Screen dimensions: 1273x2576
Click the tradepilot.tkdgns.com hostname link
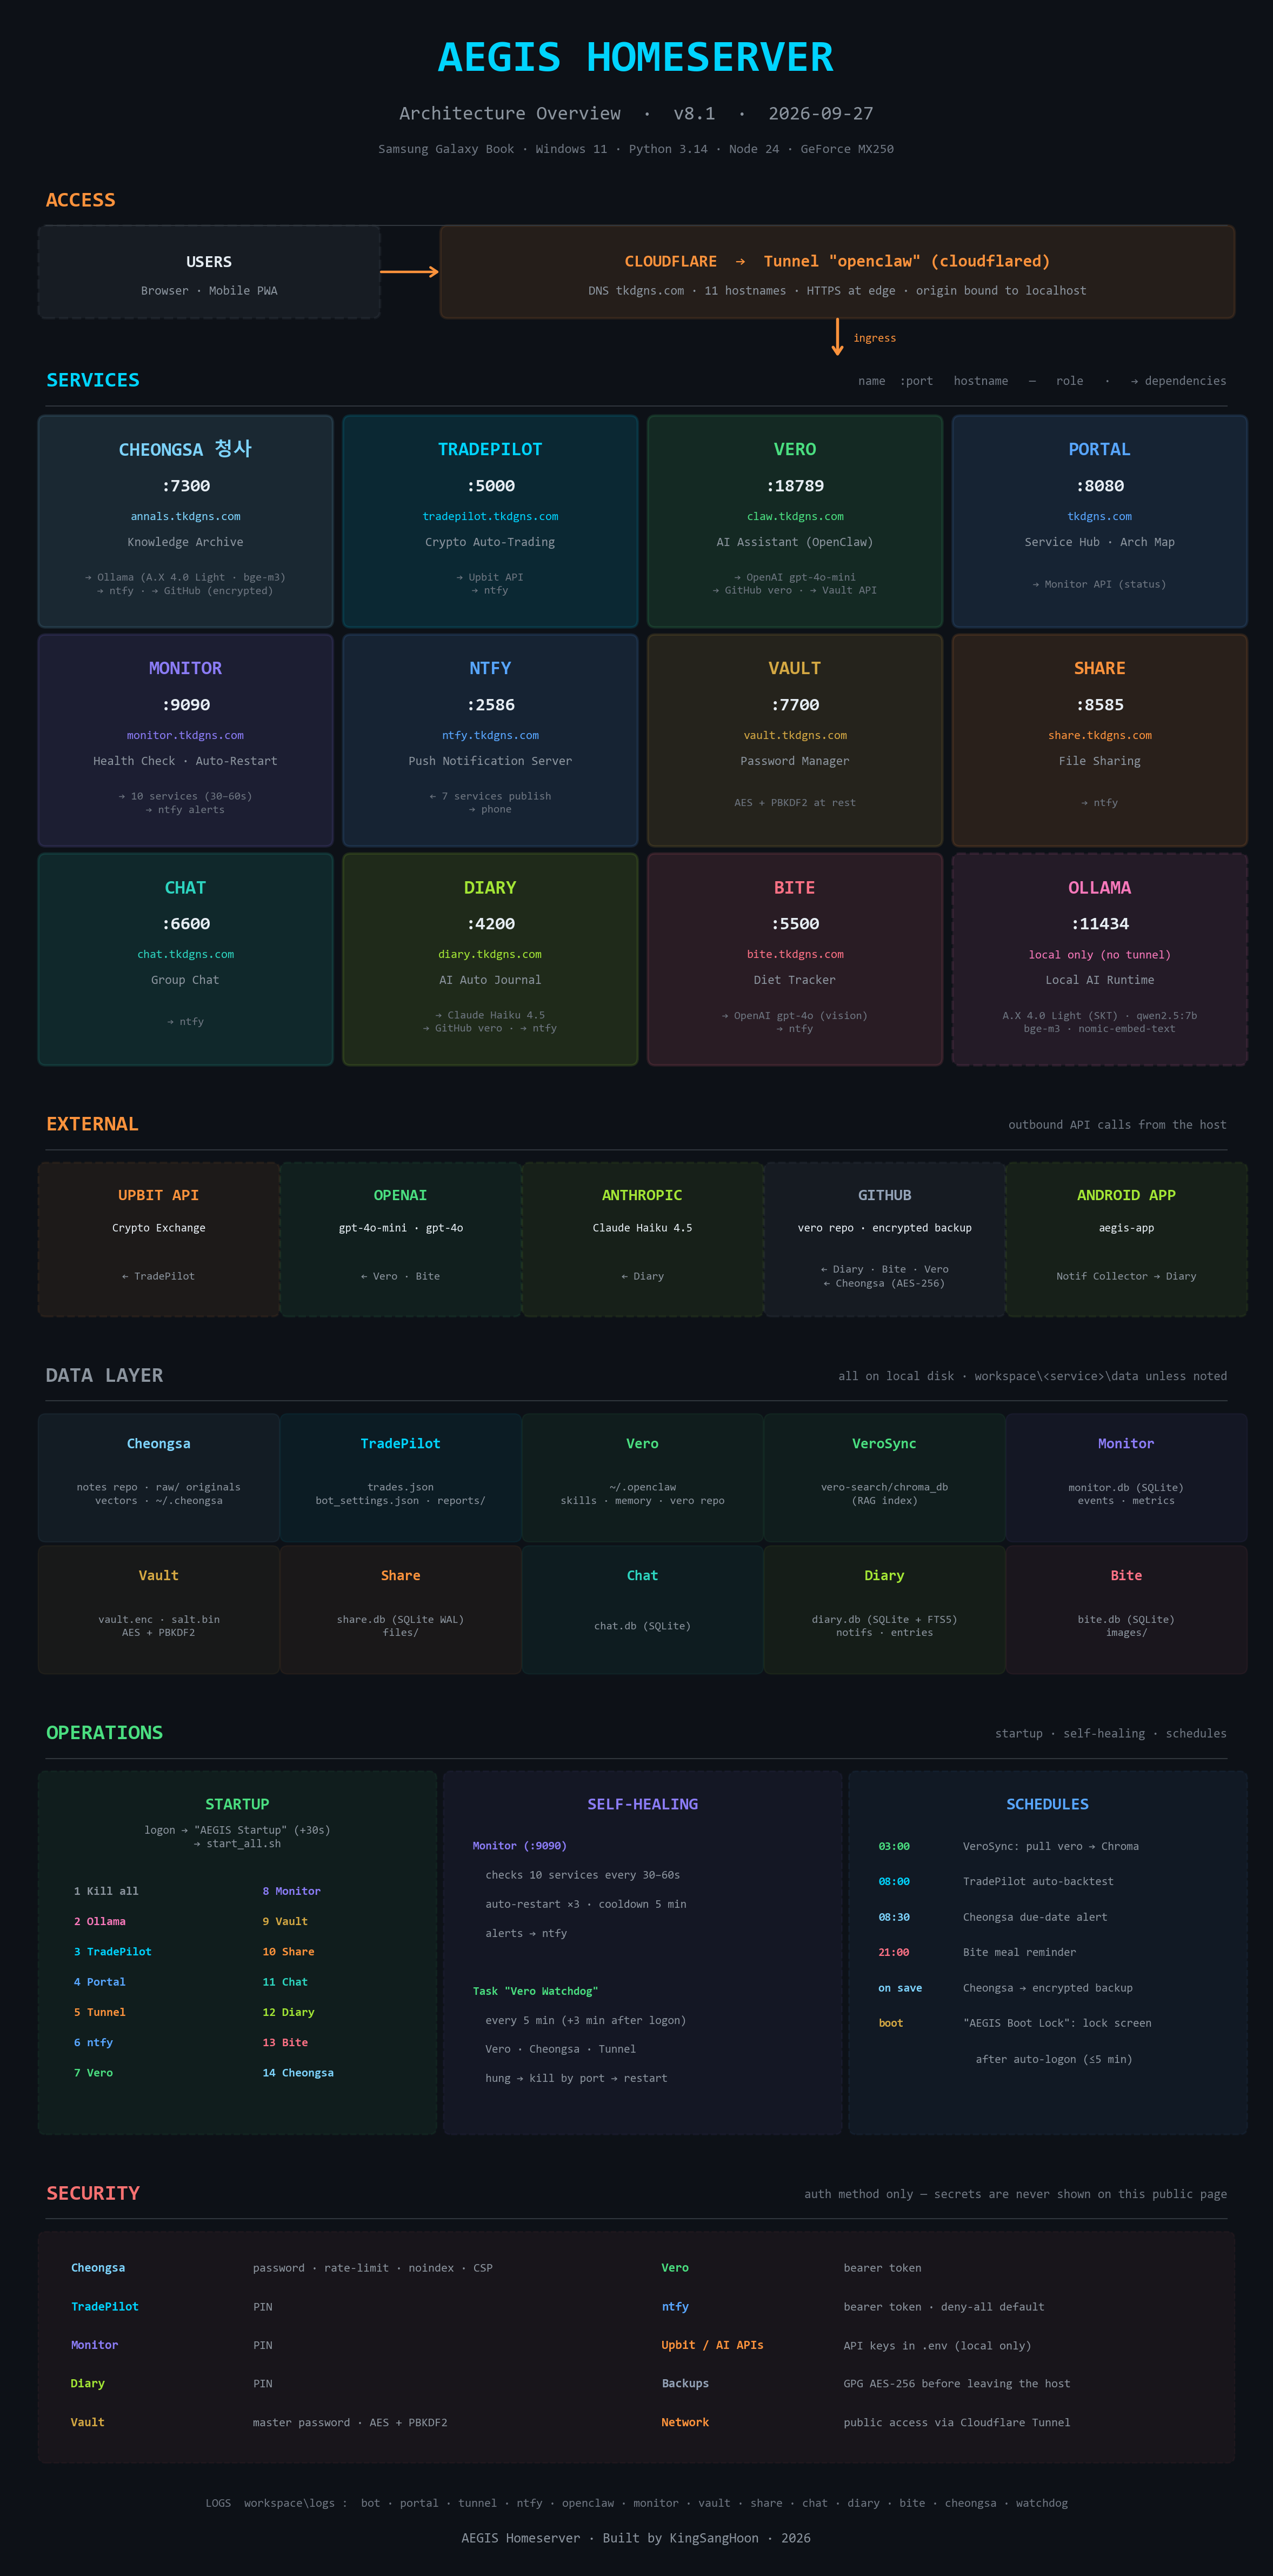[x=490, y=516]
